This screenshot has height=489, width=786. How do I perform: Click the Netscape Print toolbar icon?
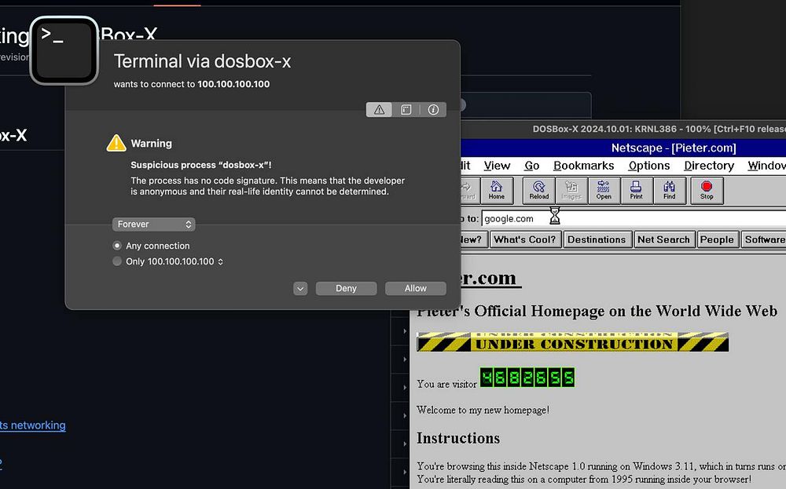636,190
